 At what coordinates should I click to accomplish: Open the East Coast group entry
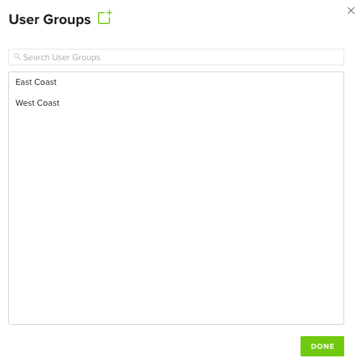coord(36,82)
